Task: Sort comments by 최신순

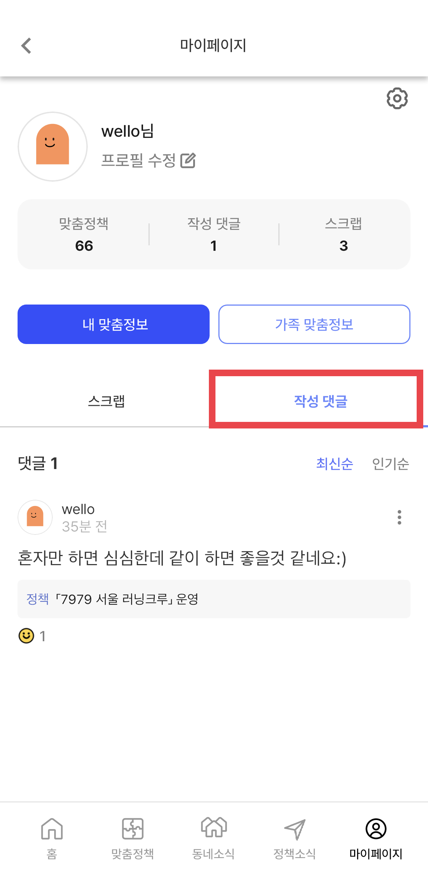Action: [x=335, y=464]
